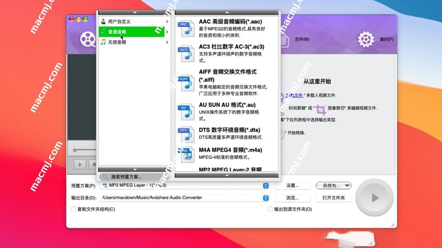Select the AIFF format file icon
Image resolution: width=442 pixels, height=248 pixels.
tap(186, 83)
